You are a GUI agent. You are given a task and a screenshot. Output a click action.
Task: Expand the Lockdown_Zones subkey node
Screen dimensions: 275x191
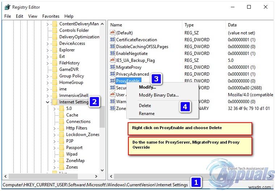click(55, 135)
